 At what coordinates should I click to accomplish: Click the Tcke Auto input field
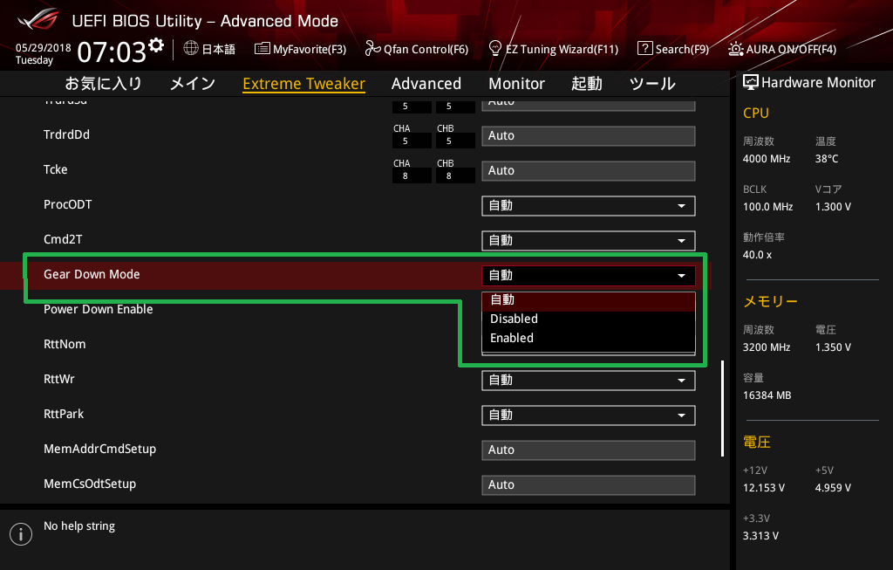coord(589,170)
